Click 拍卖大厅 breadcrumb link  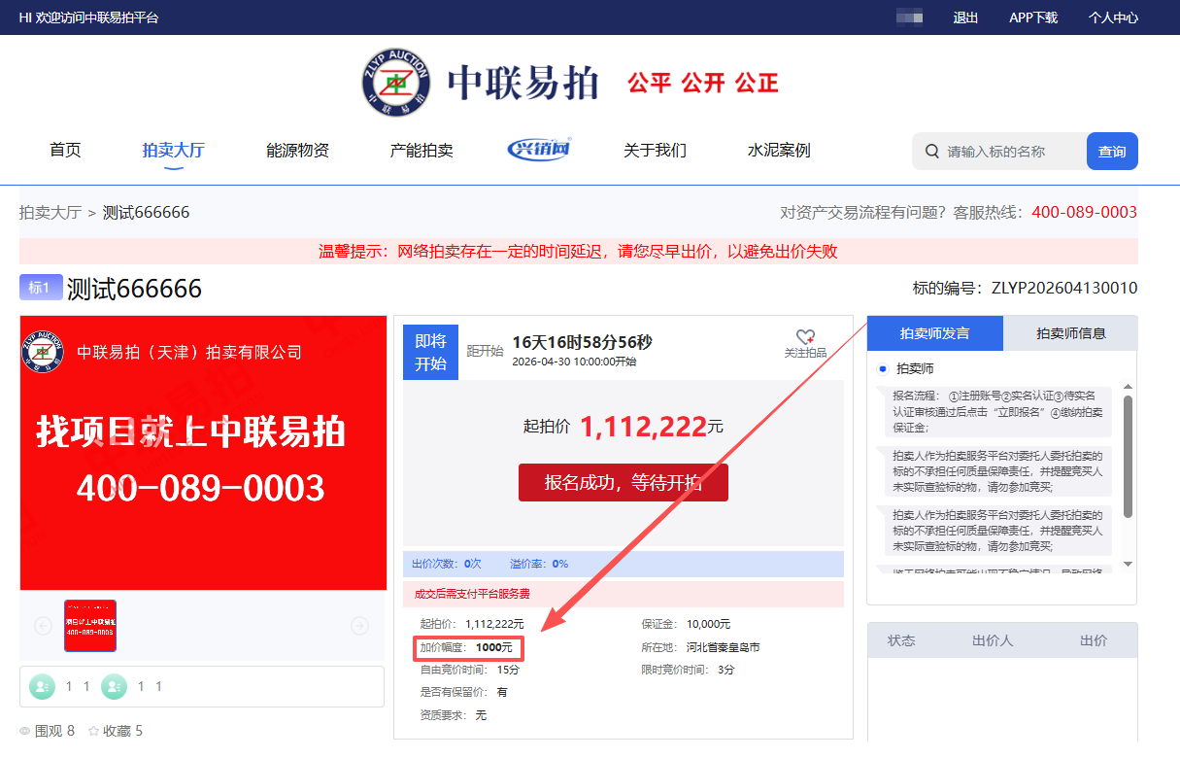(51, 212)
